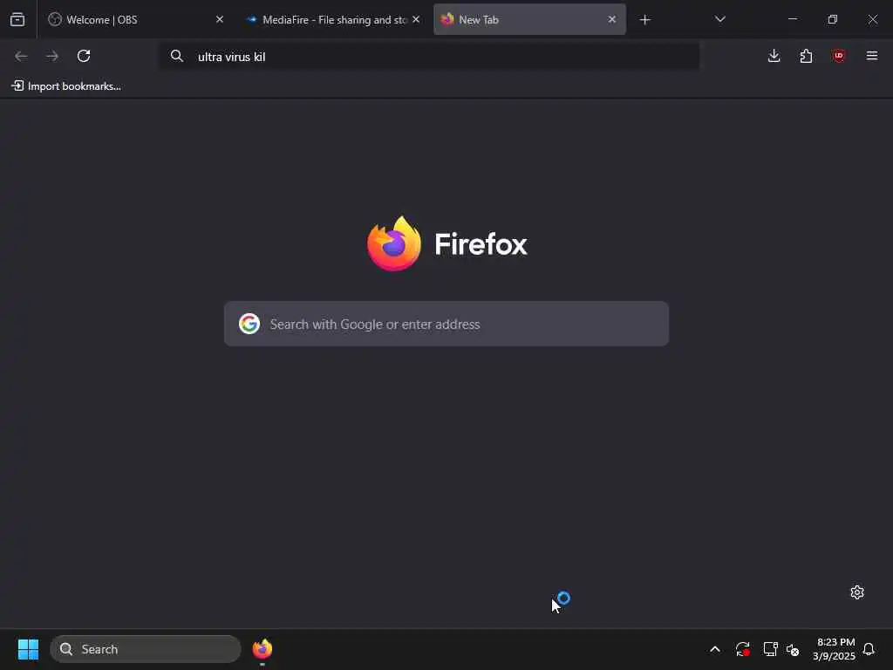
Task: Close the New Tab tab
Action: point(611,19)
